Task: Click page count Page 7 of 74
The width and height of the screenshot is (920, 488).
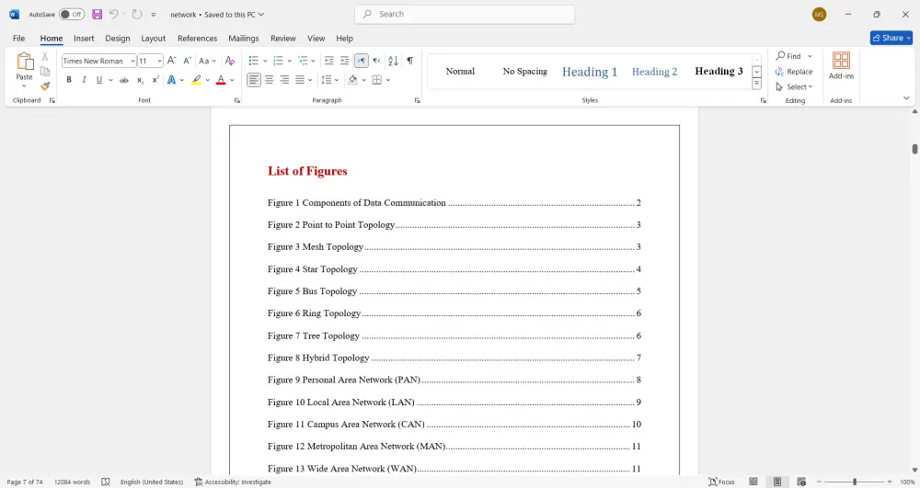Action: [x=25, y=482]
